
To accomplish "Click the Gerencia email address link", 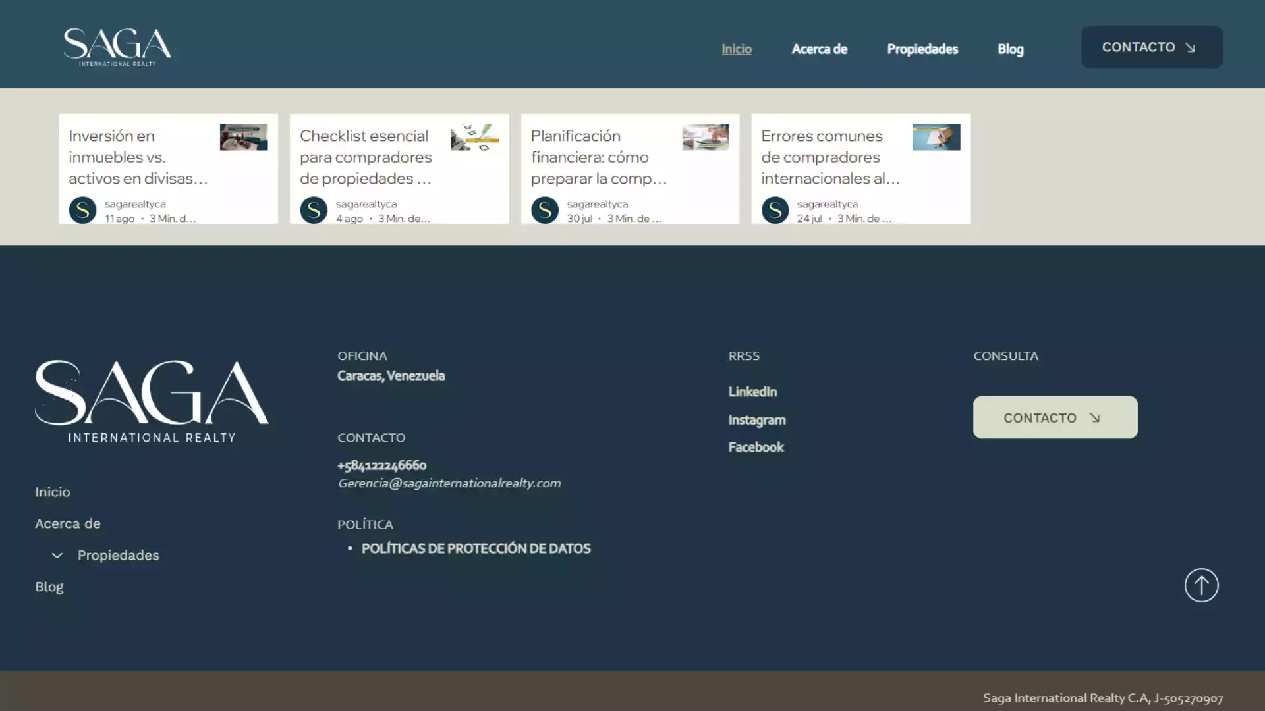I will [x=449, y=483].
